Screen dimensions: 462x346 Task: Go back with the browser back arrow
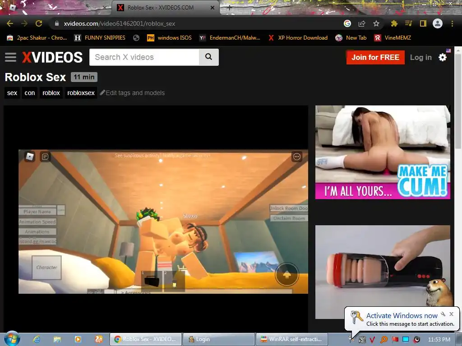tap(10, 23)
